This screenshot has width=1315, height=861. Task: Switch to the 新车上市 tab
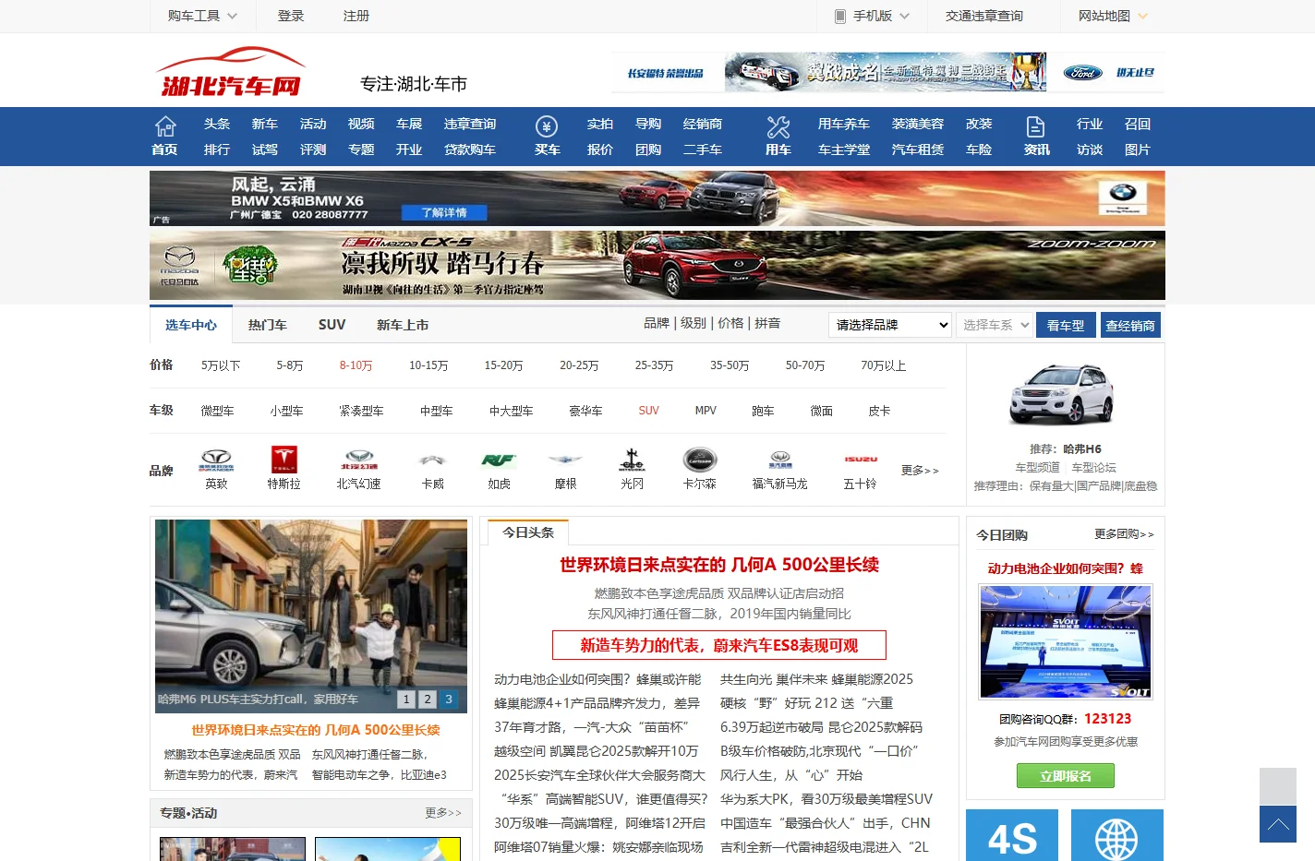403,325
